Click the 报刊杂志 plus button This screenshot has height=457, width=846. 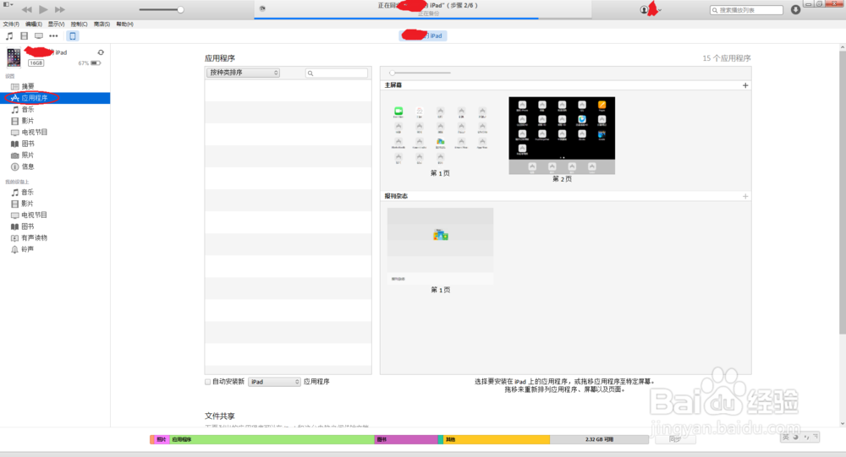[x=745, y=196]
